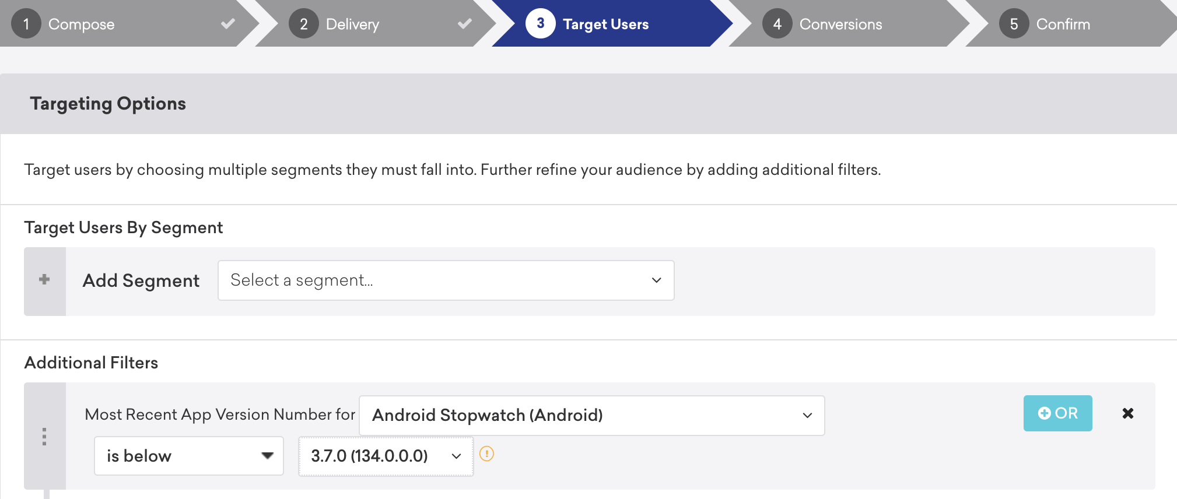Click the step 5 number circle

coord(1014,23)
